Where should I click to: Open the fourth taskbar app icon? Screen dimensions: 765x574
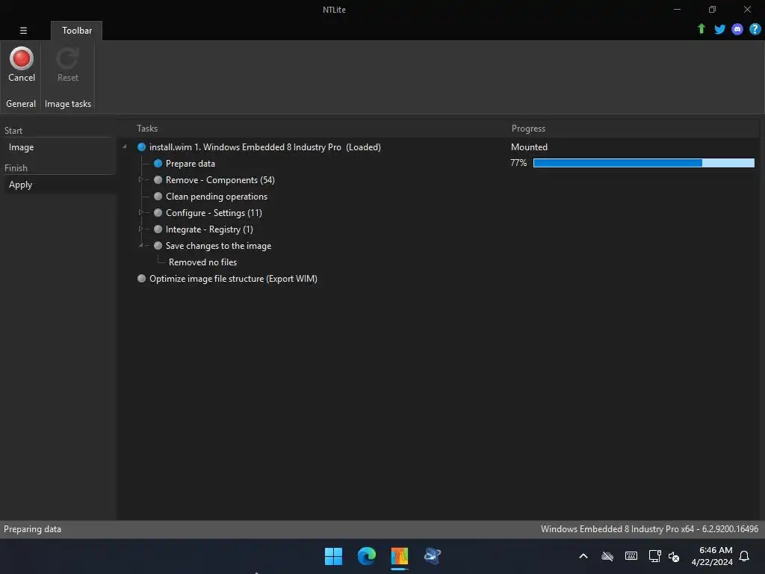click(x=433, y=556)
